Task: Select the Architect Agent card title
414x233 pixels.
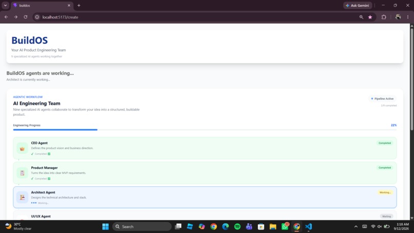Action: point(43,192)
